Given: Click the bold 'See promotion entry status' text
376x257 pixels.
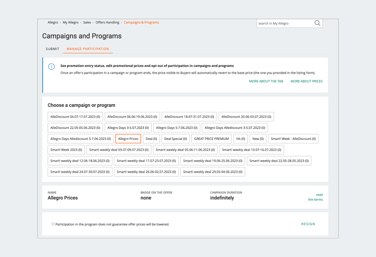Looking at the screenshot, I should pos(147,66).
